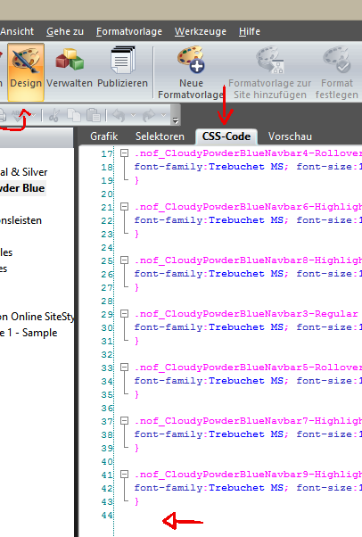Click the paste clipboard icon
This screenshot has height=537, width=362.
pos(93,115)
